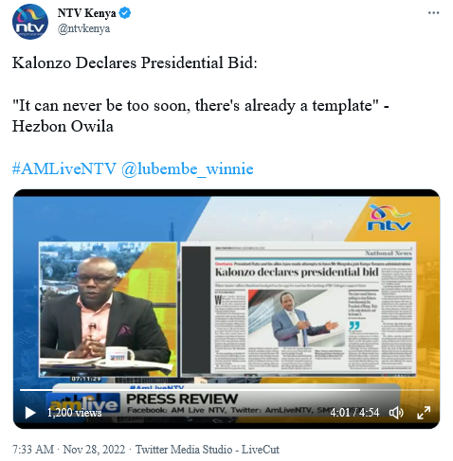Play the video

[x=30, y=413]
